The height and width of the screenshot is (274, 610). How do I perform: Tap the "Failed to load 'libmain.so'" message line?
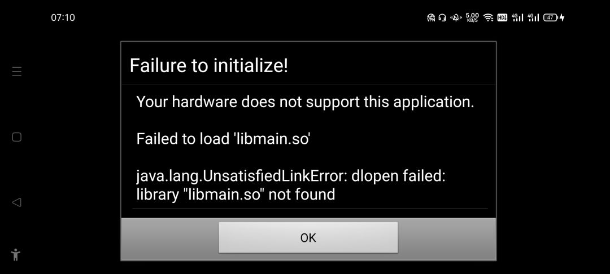click(x=223, y=139)
